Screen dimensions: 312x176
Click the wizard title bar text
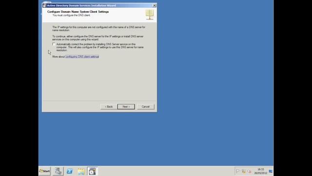[81, 5]
